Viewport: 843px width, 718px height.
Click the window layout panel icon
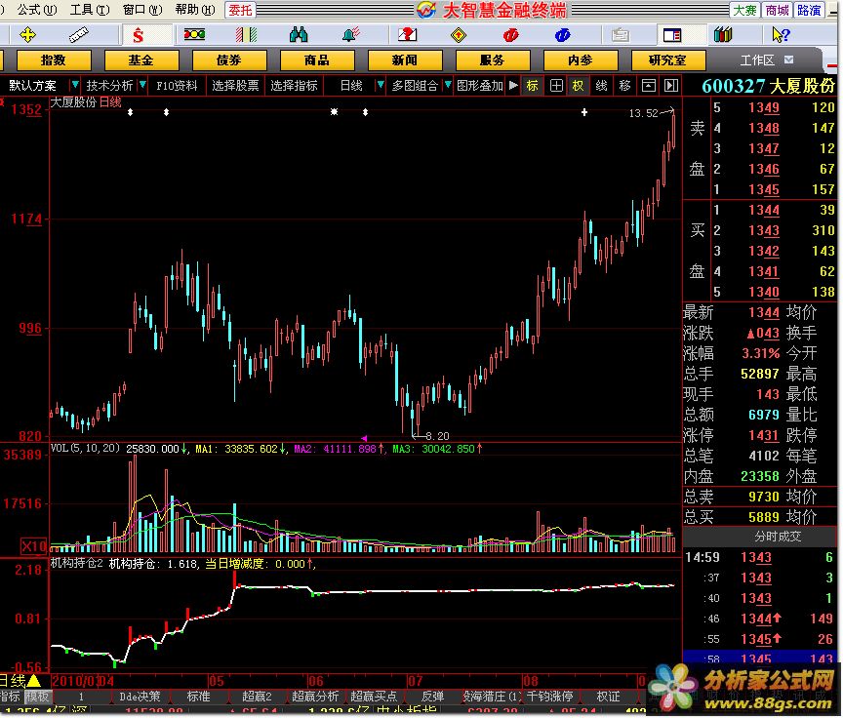click(672, 35)
